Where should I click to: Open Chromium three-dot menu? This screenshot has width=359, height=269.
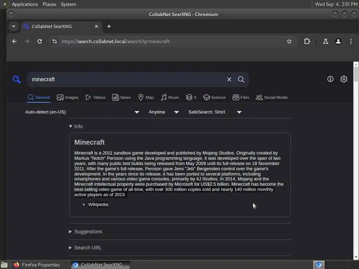[x=351, y=41]
